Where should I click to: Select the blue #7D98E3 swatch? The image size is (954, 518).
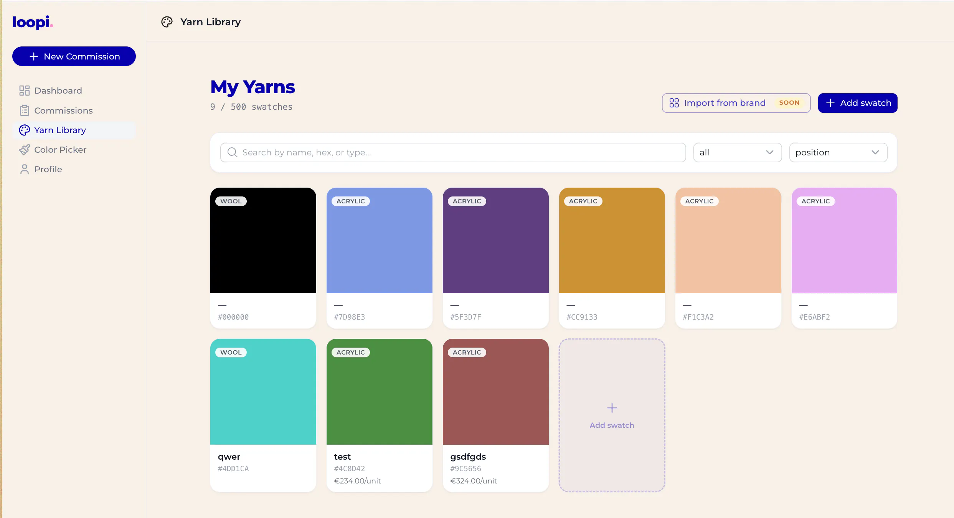pyautogui.click(x=380, y=258)
